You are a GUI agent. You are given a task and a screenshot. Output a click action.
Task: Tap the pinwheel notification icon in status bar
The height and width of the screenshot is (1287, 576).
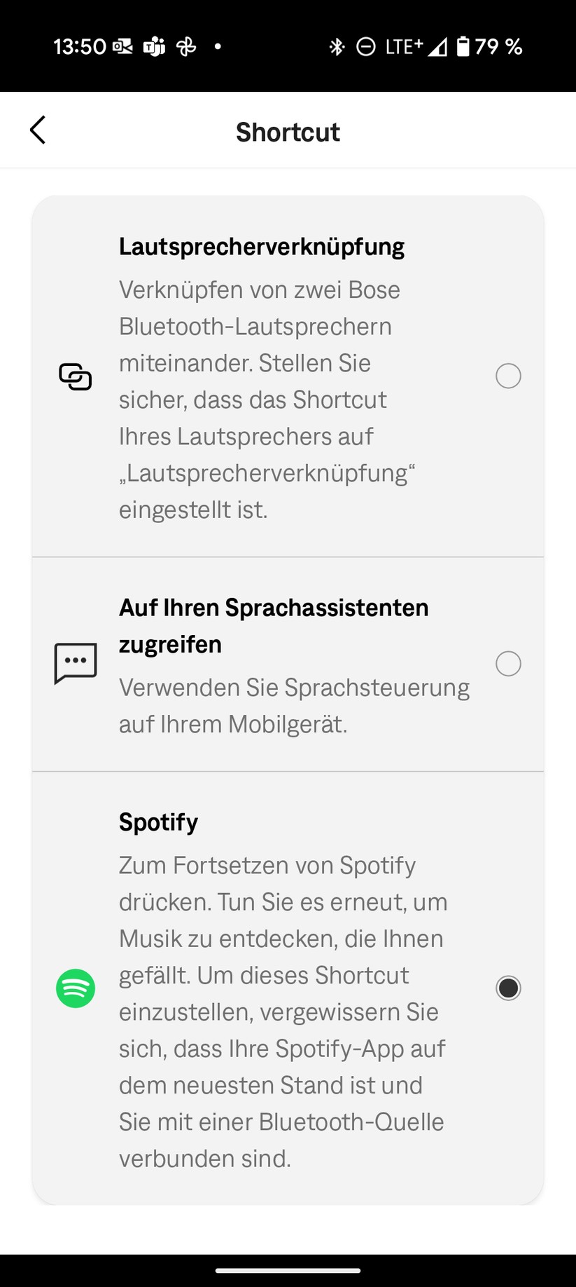186,47
